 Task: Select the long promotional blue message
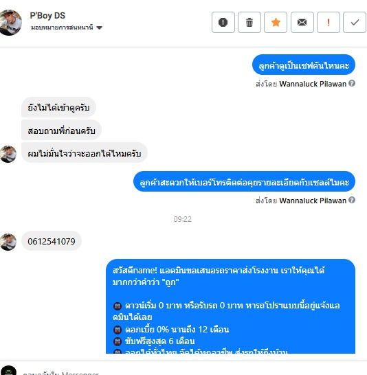coord(230,306)
